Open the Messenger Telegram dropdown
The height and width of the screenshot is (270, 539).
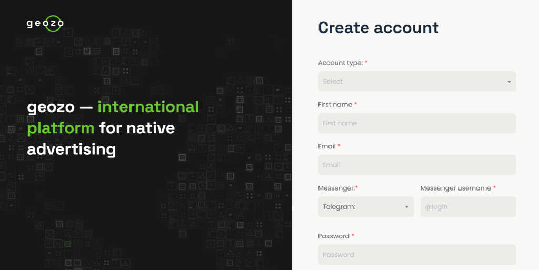[366, 207]
